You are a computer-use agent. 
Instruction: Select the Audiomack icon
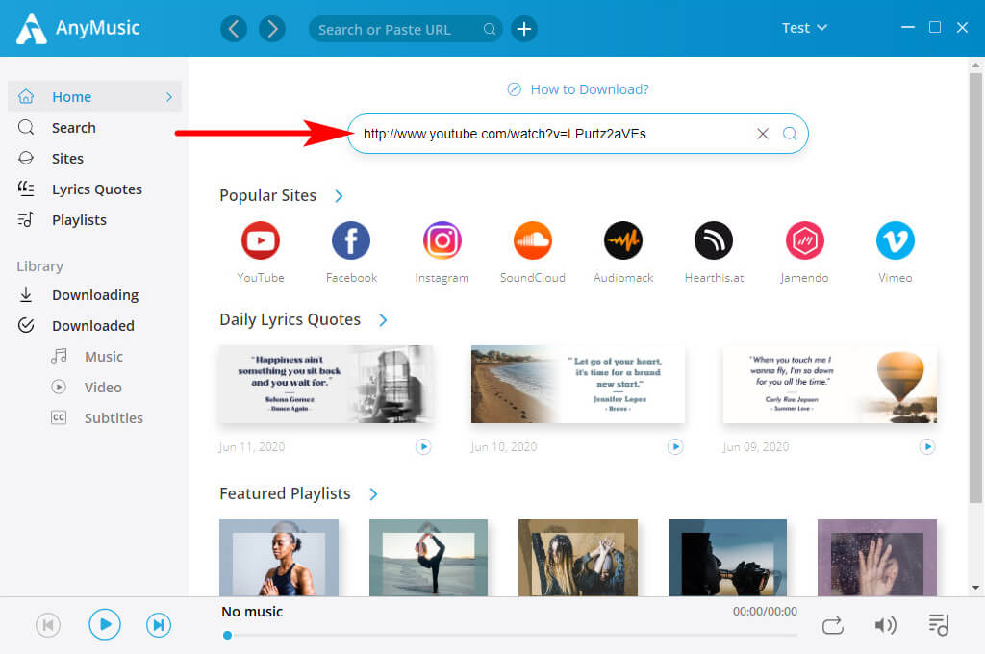(x=622, y=240)
